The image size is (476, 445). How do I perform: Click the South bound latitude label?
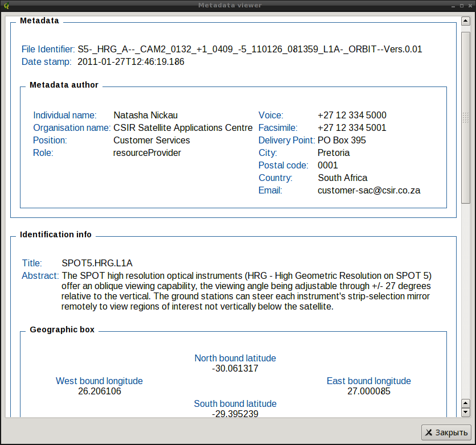point(235,403)
